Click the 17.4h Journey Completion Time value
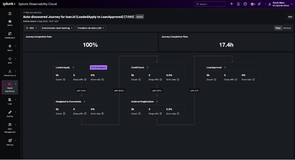Screen dimensions: 295x160 point(226,45)
